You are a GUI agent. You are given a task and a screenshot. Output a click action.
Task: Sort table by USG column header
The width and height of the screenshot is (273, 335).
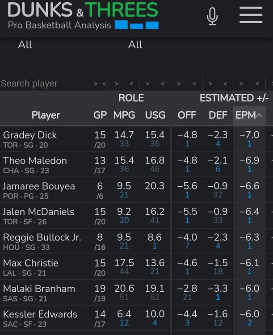click(x=155, y=115)
